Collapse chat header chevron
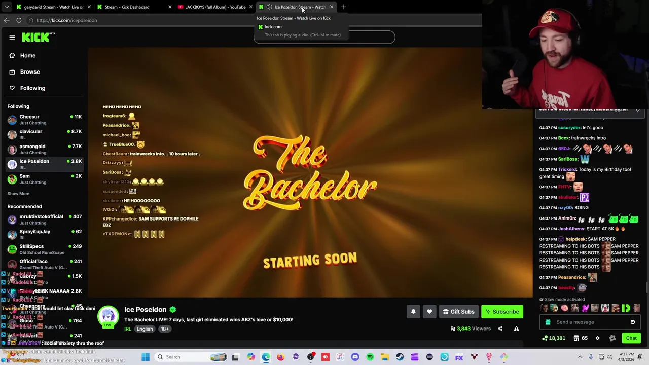The width and height of the screenshot is (649, 365). coord(638,110)
